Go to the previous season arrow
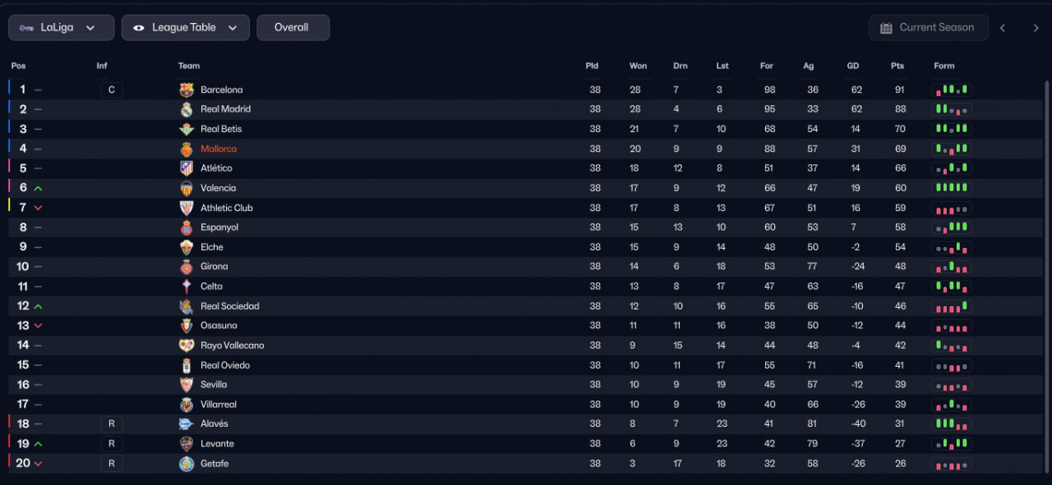Image resolution: width=1052 pixels, height=485 pixels. (1003, 28)
